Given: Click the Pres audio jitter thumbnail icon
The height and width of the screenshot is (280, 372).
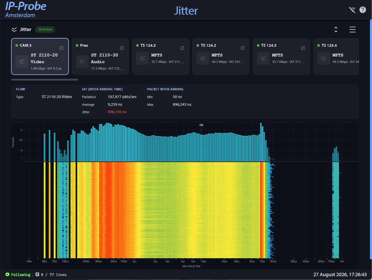Looking at the screenshot, I should coord(82,62).
